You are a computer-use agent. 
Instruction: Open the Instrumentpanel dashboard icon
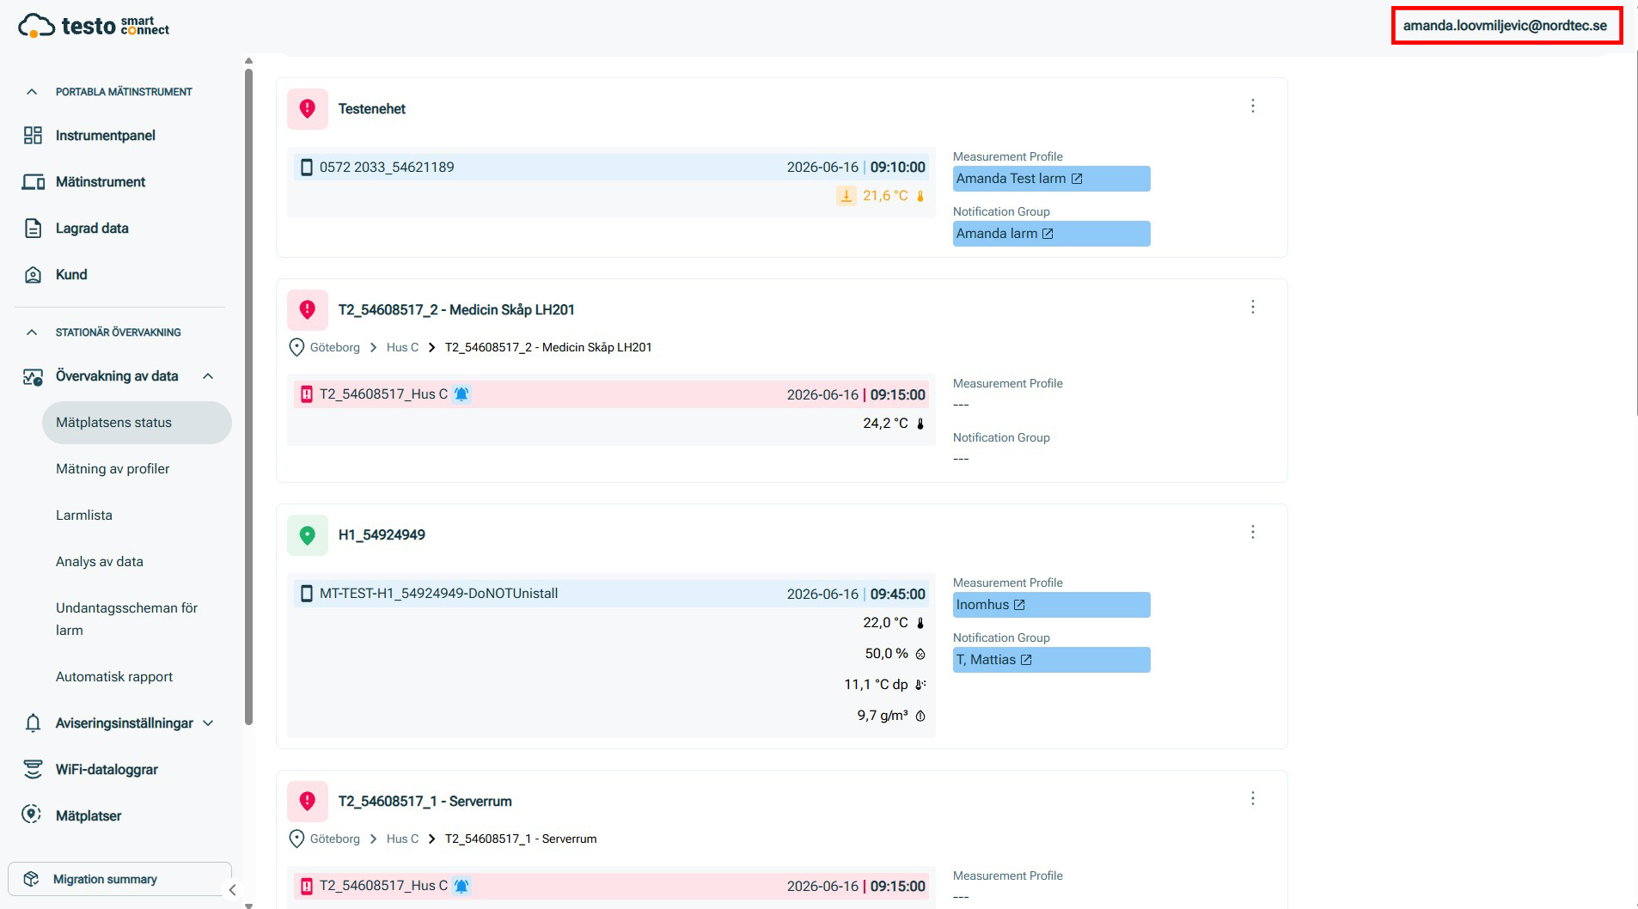pos(33,135)
